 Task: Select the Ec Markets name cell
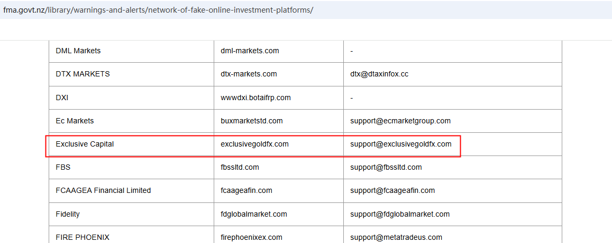coord(132,121)
